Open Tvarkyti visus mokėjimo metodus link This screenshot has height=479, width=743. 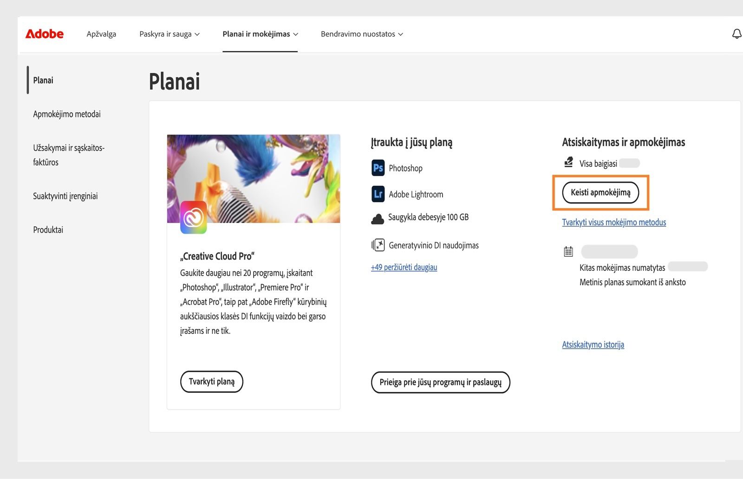(x=614, y=222)
